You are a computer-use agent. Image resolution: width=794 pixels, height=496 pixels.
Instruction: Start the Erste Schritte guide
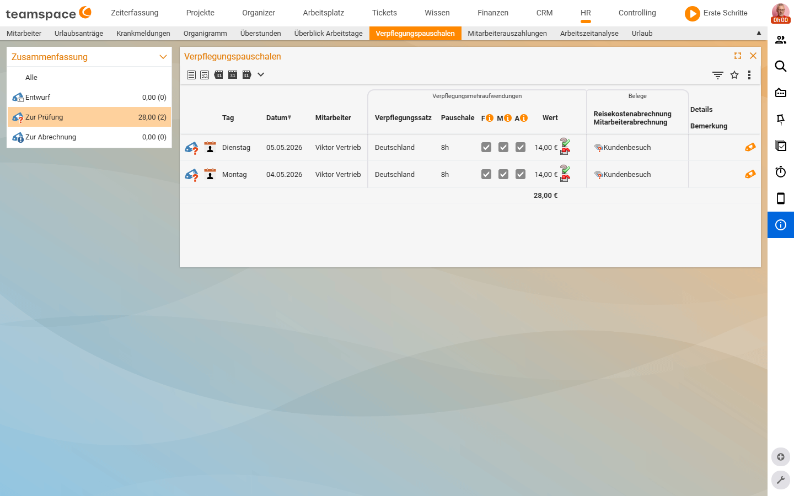(x=716, y=13)
